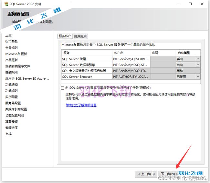Select 安装规则 step in sidebar
This screenshot has height=183, width=210.
[x=12, y=72]
